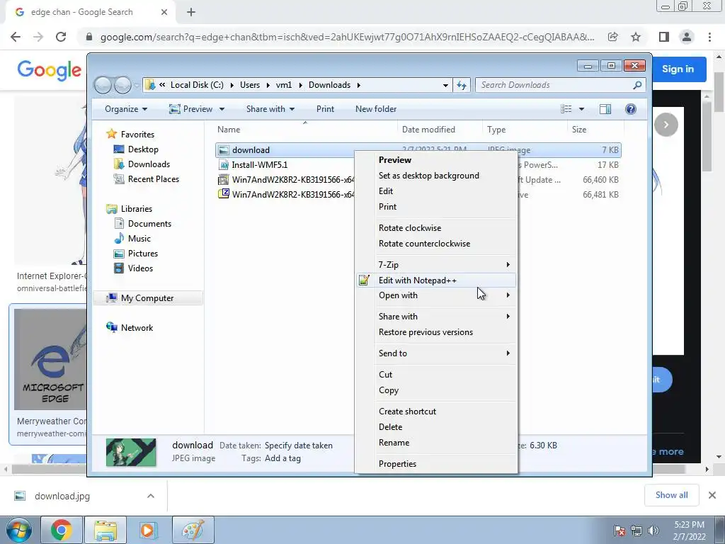This screenshot has height=544, width=725.
Task: Open Desktop in Favorites
Action: pos(137,149)
